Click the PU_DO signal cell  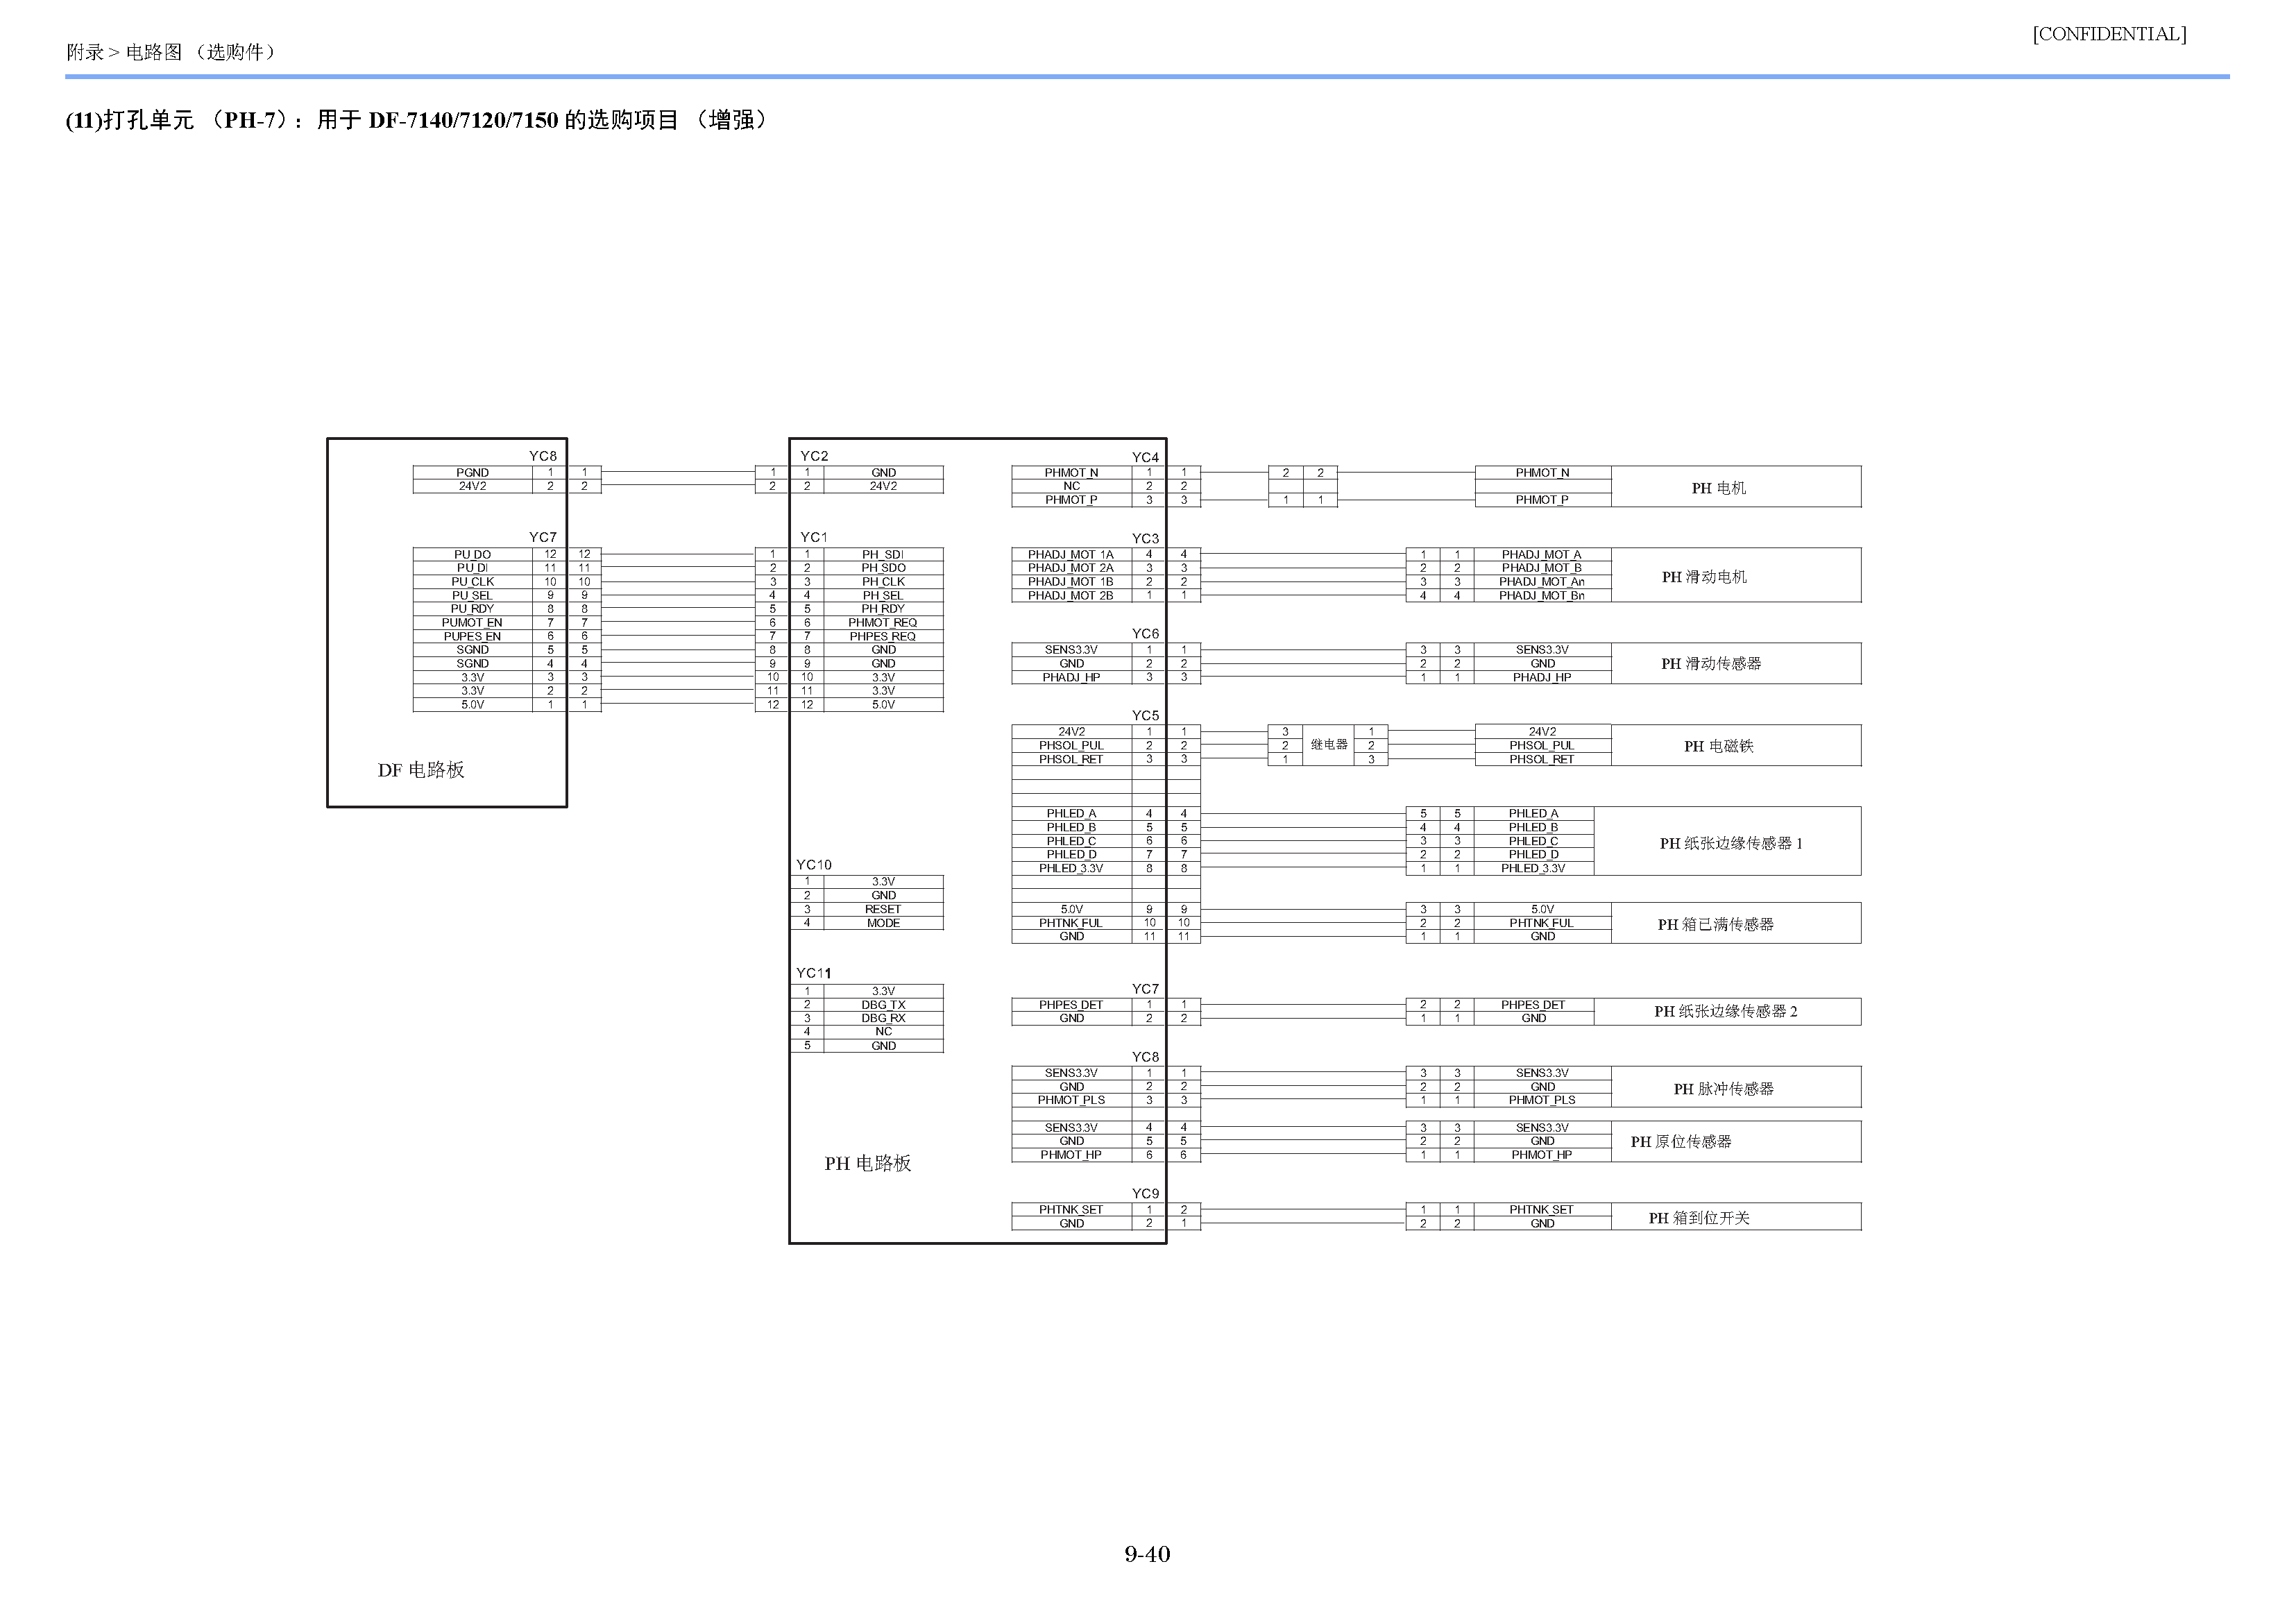473,554
